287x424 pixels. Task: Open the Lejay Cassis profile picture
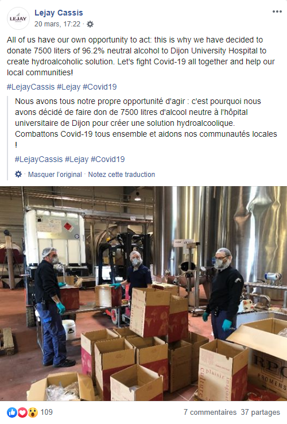[x=18, y=18]
